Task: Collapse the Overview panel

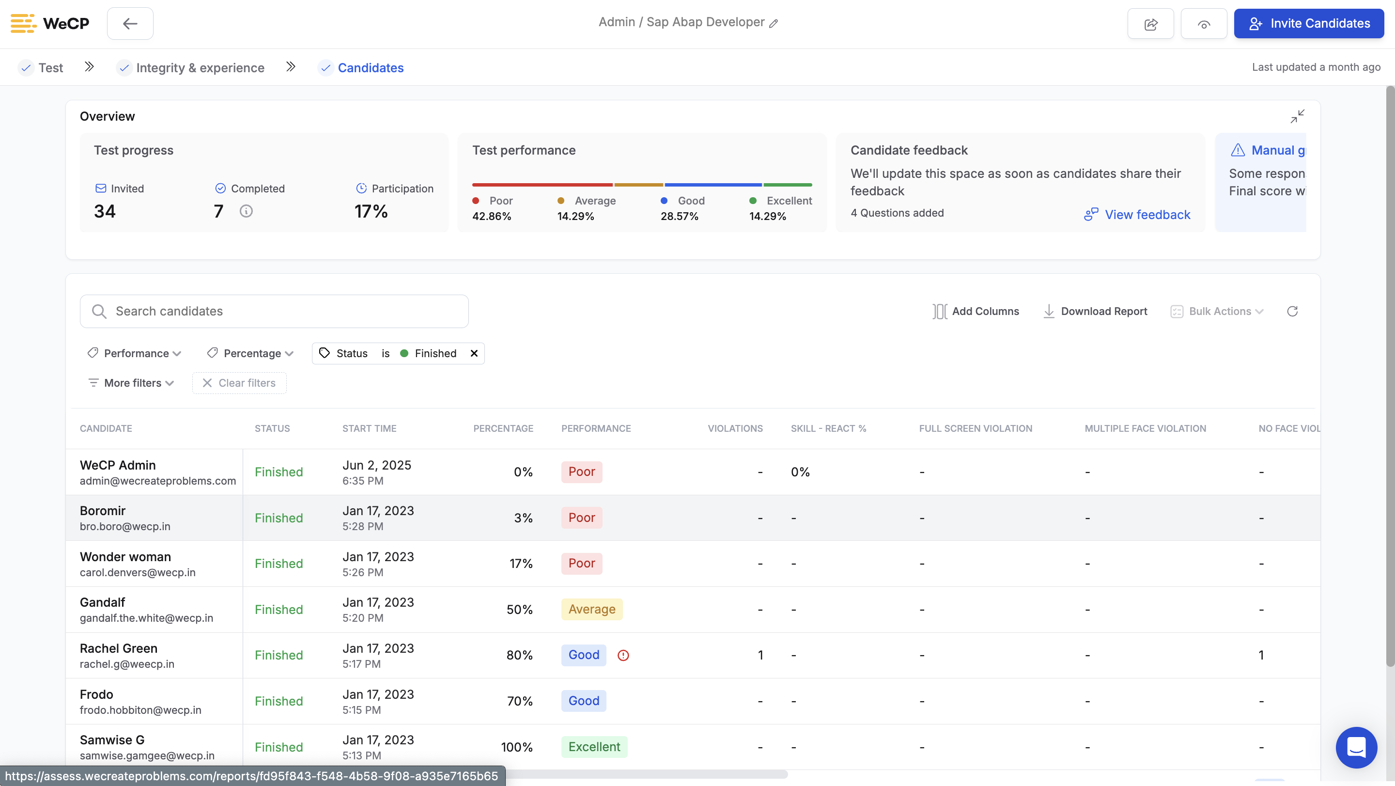Action: tap(1297, 116)
